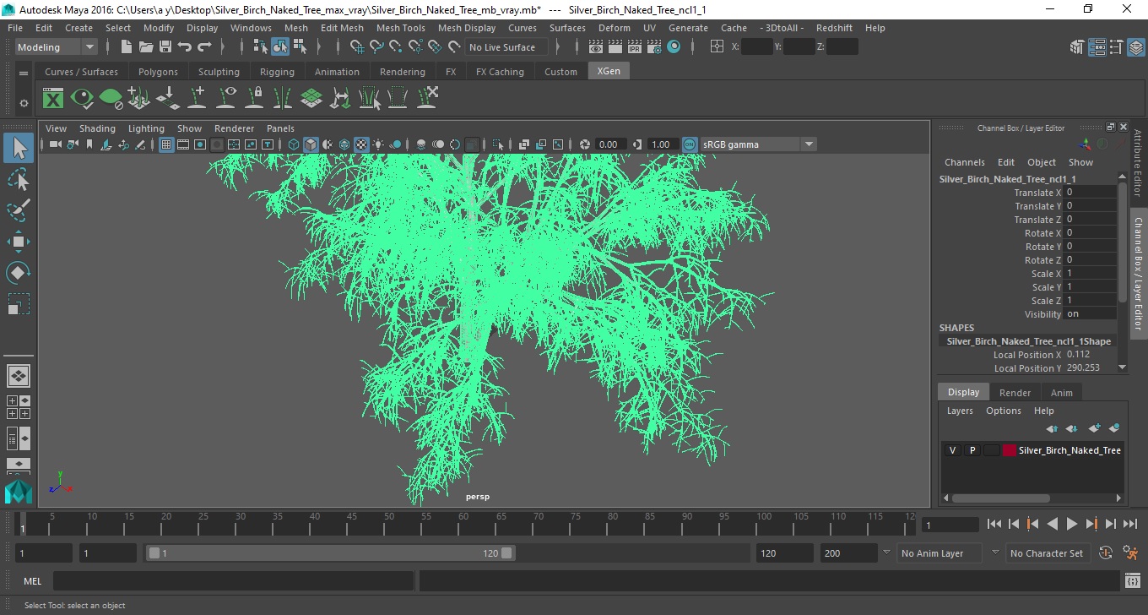The height and width of the screenshot is (615, 1148).
Task: Click create new layer icon in Layer Editor
Action: 1095,428
